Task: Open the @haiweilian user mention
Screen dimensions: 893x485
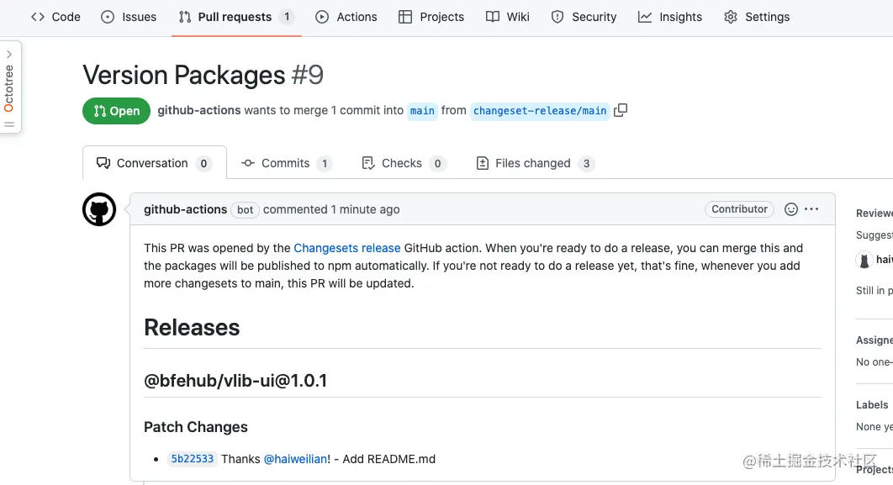Action: pos(295,459)
